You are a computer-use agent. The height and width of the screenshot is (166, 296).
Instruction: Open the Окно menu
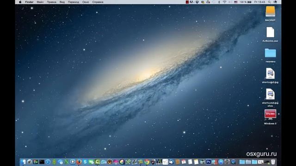coord(86,2)
